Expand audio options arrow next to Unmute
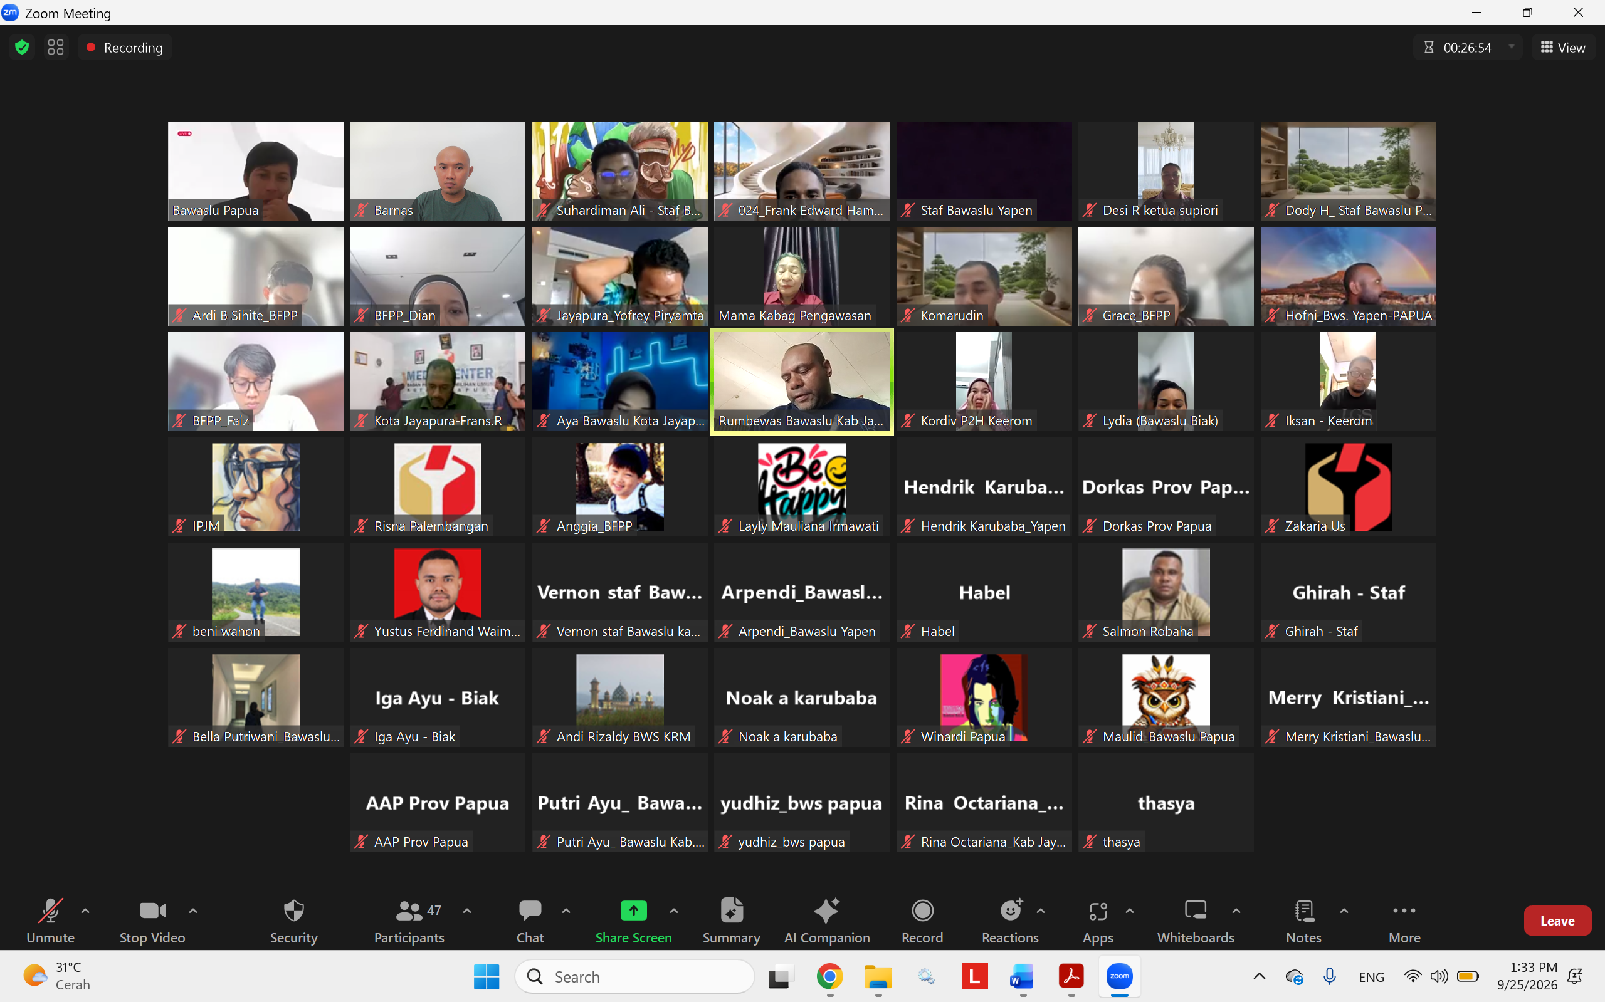 pos(85,911)
